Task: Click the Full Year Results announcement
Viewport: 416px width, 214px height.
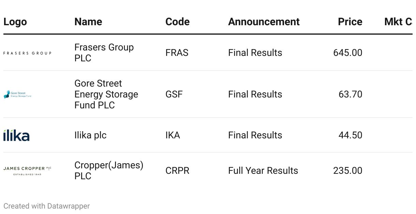Action: click(263, 171)
